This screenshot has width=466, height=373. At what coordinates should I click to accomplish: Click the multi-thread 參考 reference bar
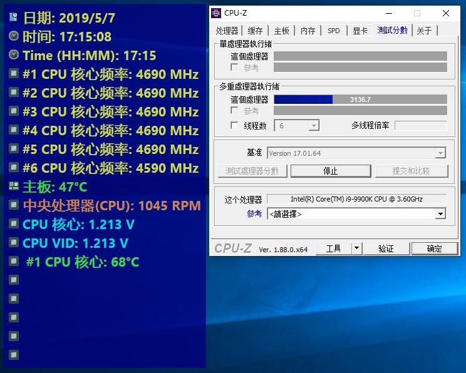tap(360, 111)
